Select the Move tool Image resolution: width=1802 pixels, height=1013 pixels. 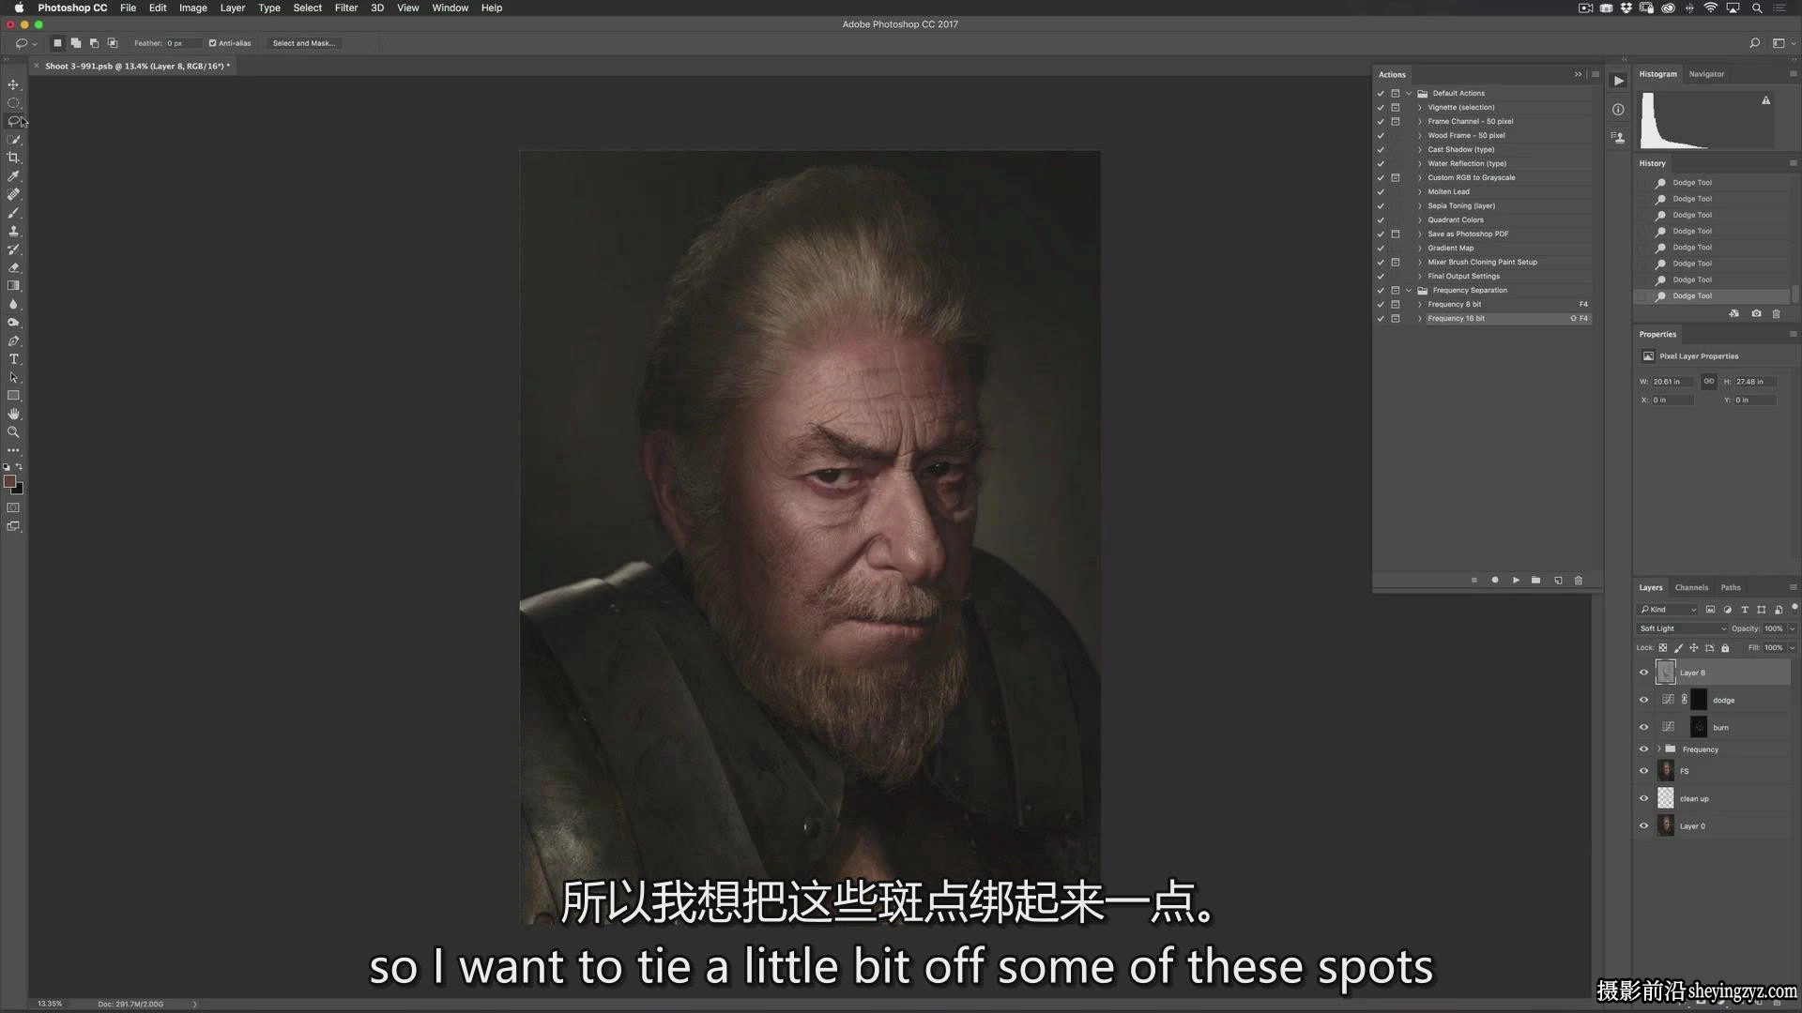point(13,84)
